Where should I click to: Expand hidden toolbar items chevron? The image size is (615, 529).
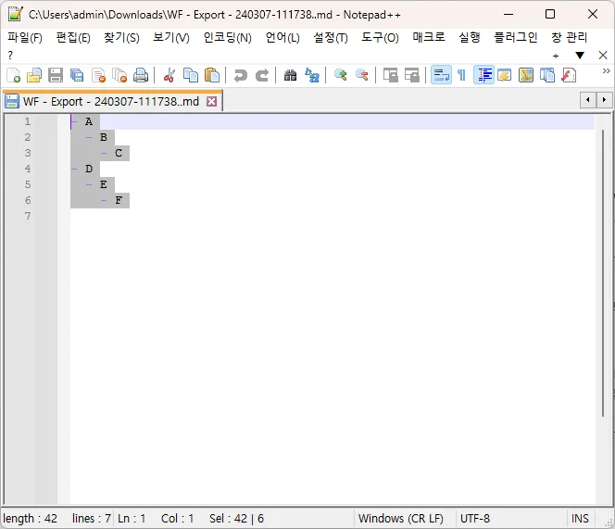[x=607, y=71]
